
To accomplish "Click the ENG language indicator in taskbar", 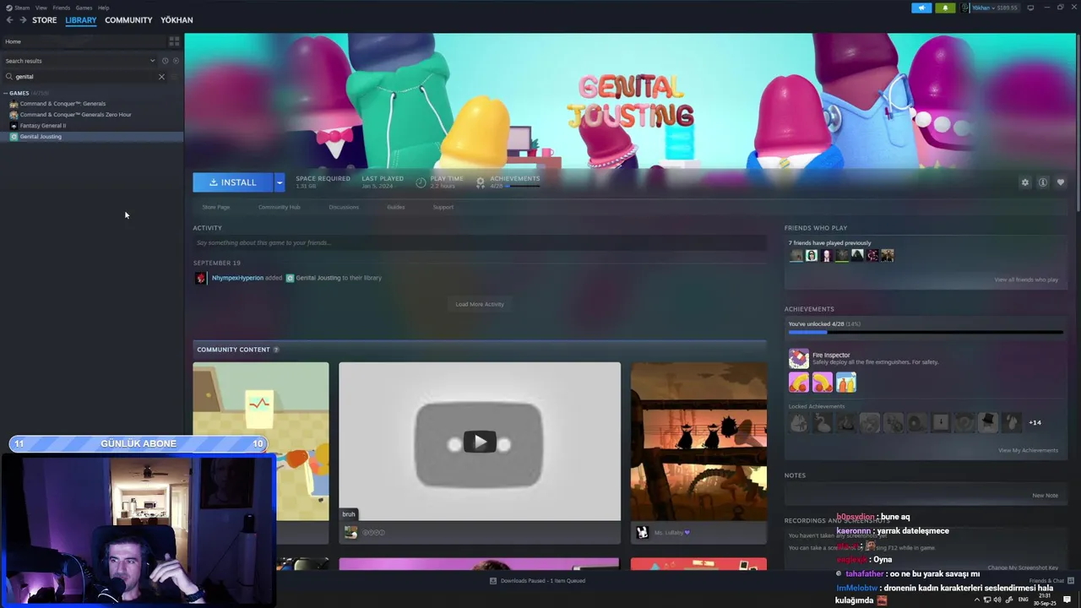I will [1024, 600].
